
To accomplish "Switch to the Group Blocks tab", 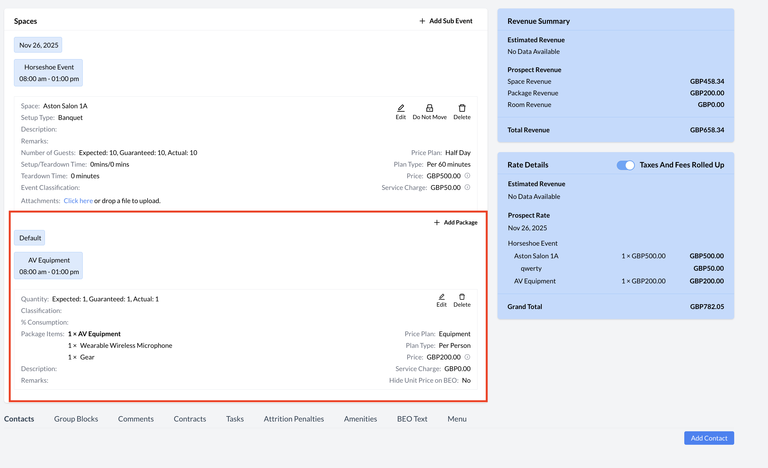I will coord(76,419).
